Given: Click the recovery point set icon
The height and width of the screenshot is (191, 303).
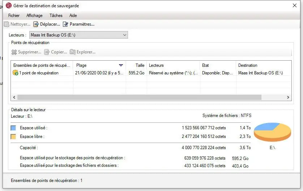Looking at the screenshot, I should click(x=15, y=73).
